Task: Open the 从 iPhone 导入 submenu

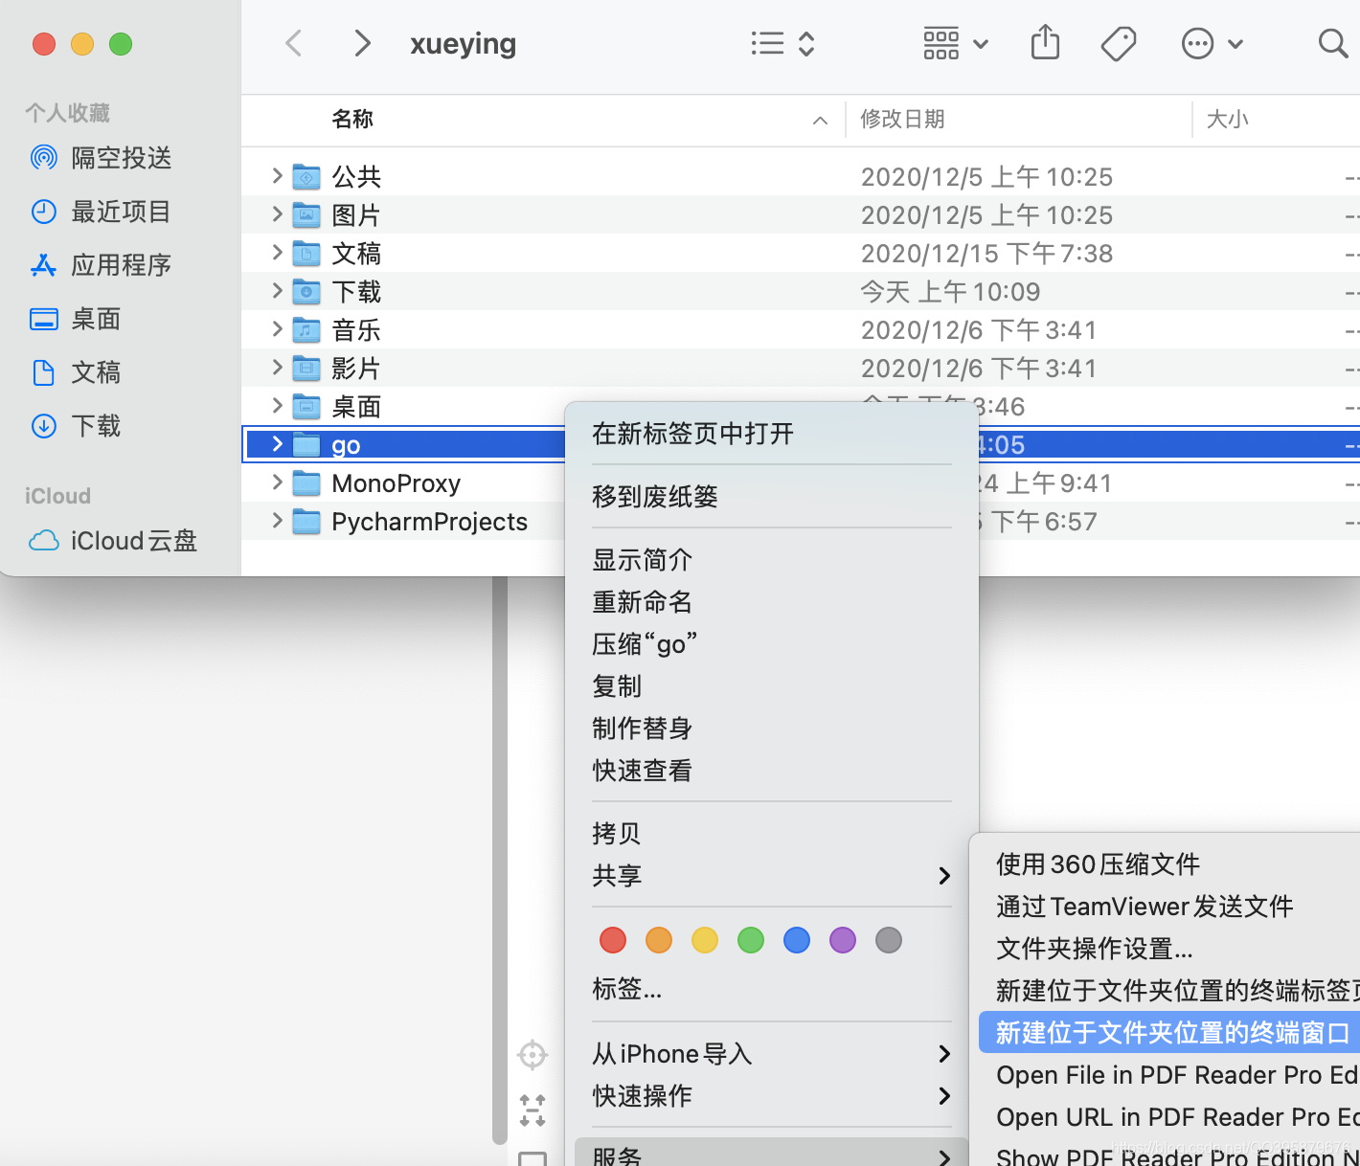Action: pos(772,1054)
